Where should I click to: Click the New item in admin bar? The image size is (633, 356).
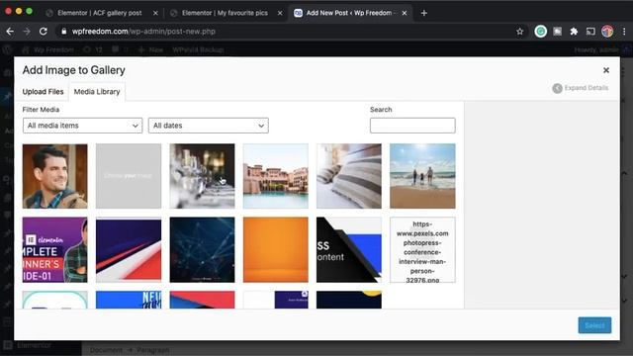click(x=150, y=50)
